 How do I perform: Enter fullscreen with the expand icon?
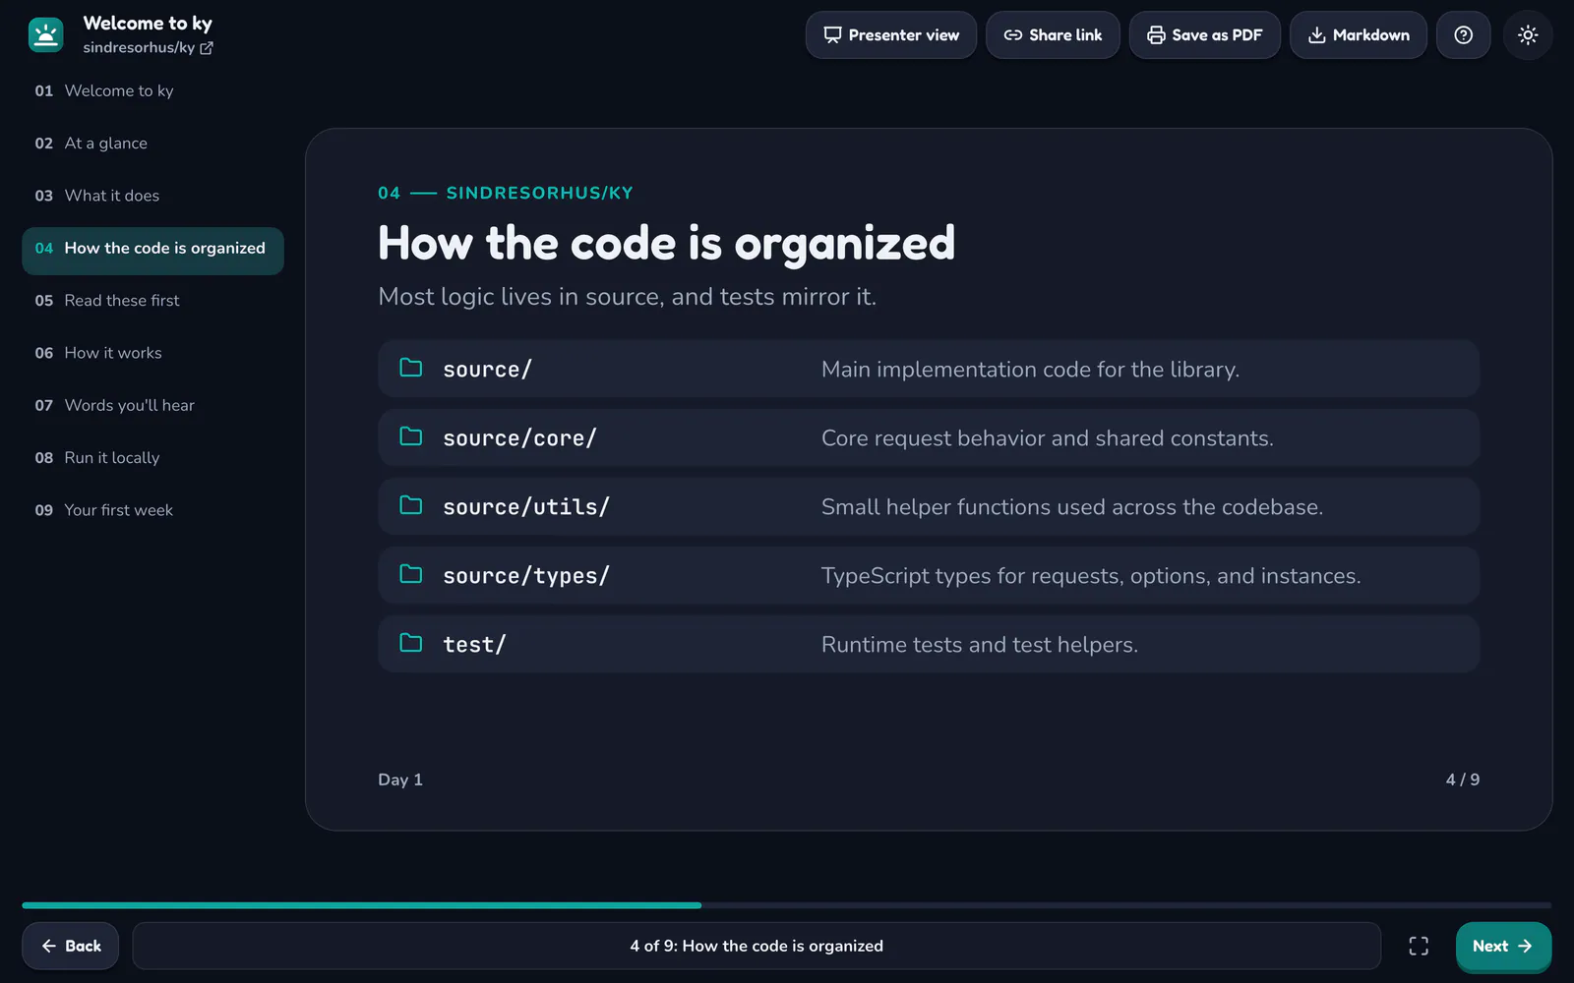[x=1419, y=946]
